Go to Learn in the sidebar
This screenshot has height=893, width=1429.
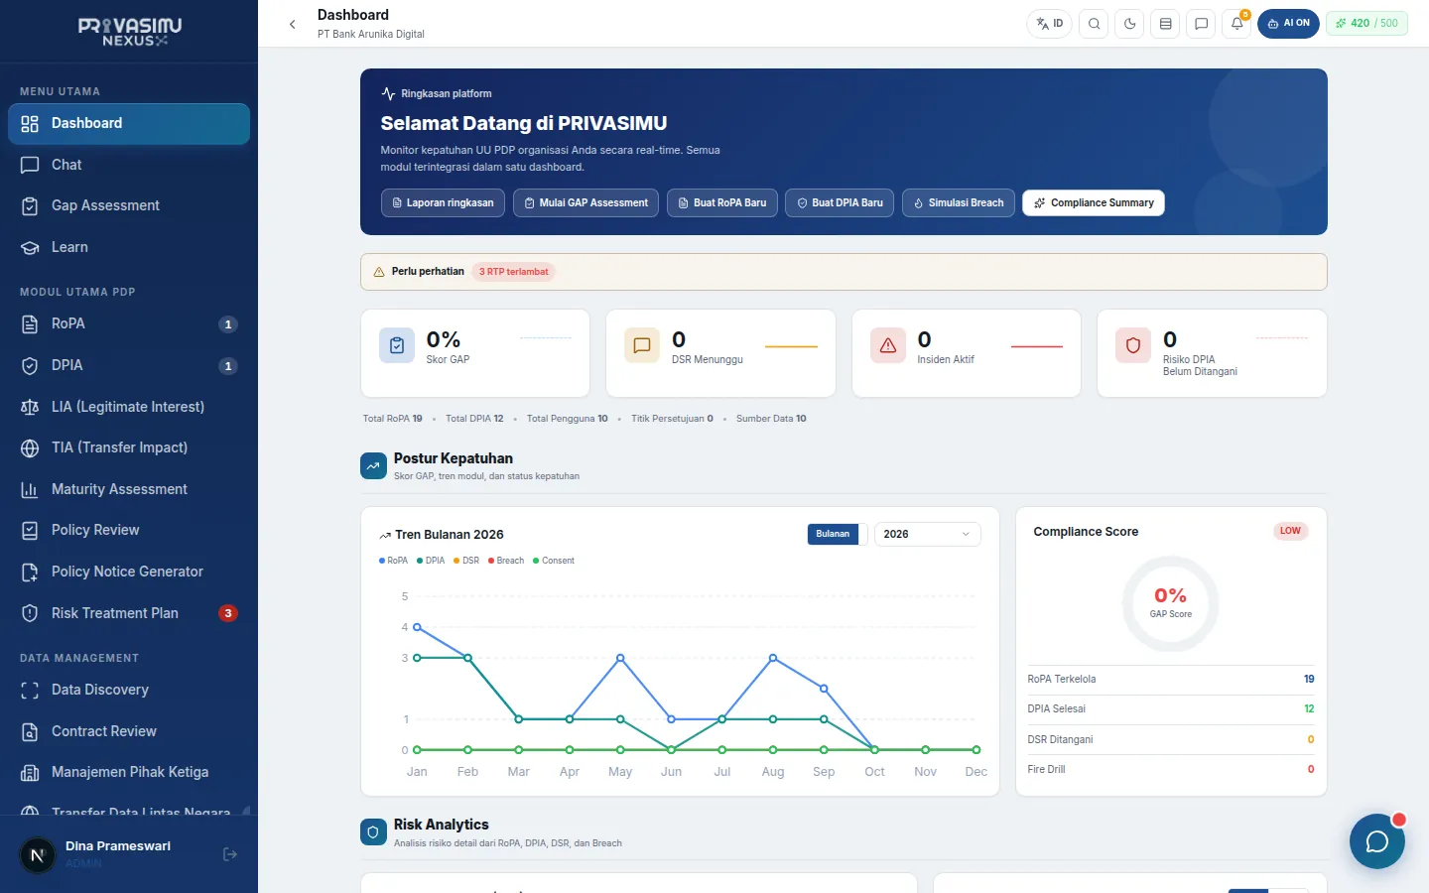click(x=129, y=247)
